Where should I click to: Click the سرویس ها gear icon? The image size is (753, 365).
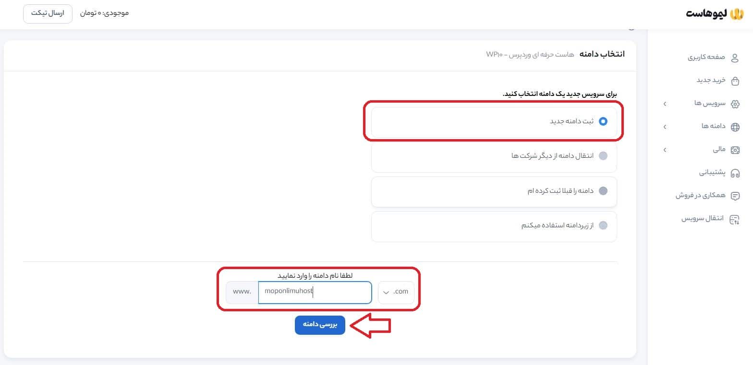click(735, 104)
